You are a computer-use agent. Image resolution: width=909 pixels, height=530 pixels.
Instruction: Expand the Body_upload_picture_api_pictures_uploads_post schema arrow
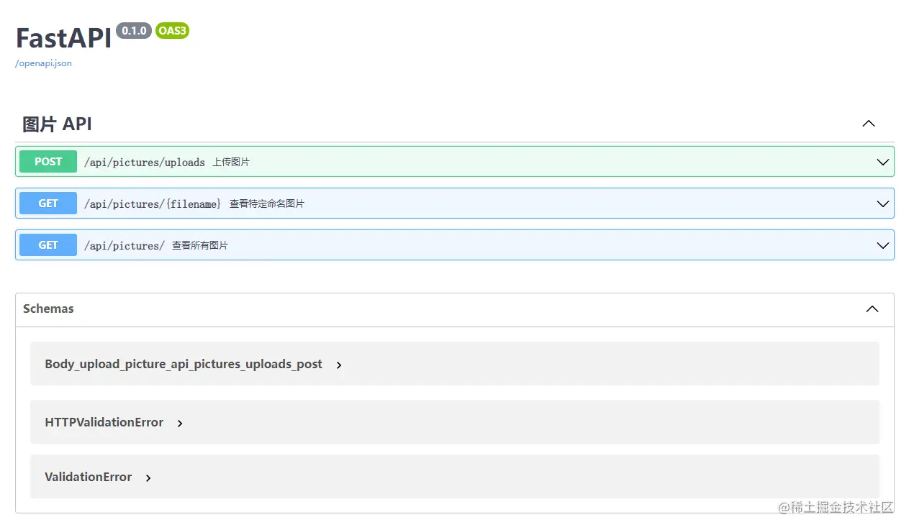pyautogui.click(x=339, y=365)
